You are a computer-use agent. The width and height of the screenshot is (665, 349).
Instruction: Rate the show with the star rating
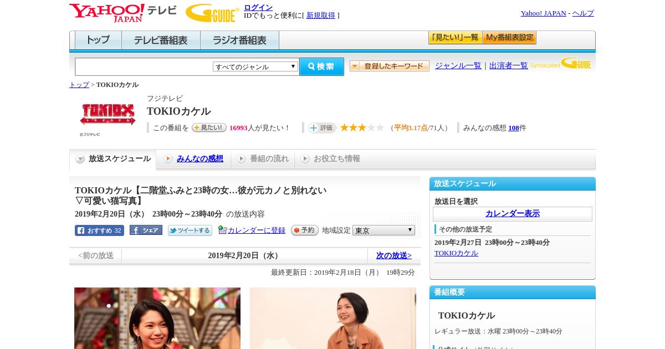(x=362, y=128)
